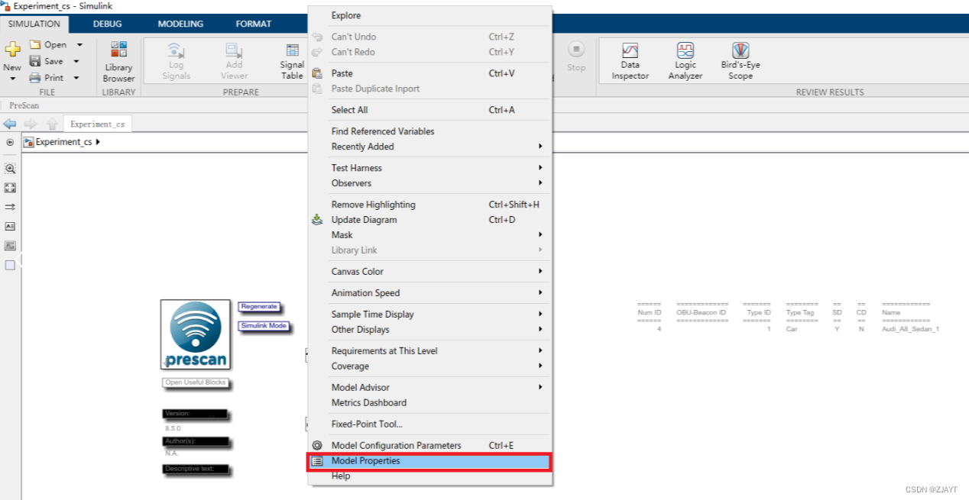The height and width of the screenshot is (500, 969).
Task: Click the Print icon
Action: [34, 78]
